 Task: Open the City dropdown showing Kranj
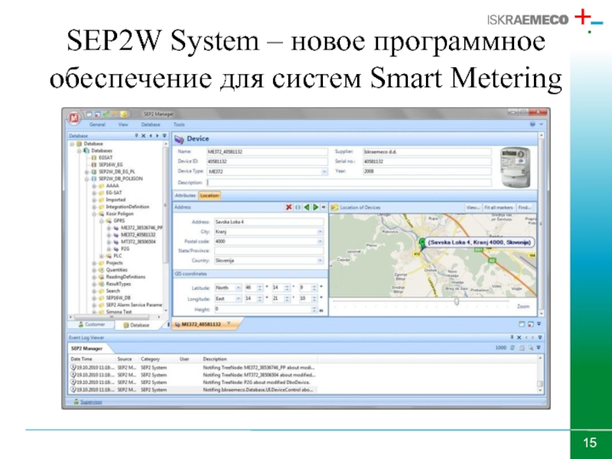(x=320, y=232)
